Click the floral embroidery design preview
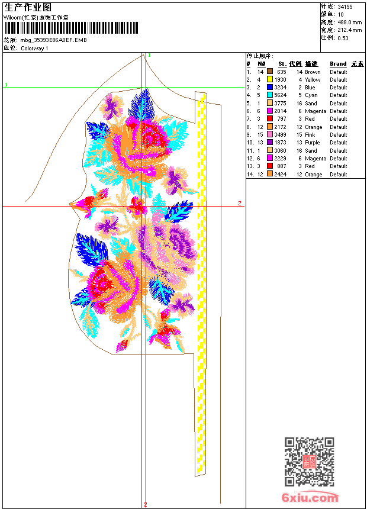Screen dimensions: 367x509 coord(133,221)
